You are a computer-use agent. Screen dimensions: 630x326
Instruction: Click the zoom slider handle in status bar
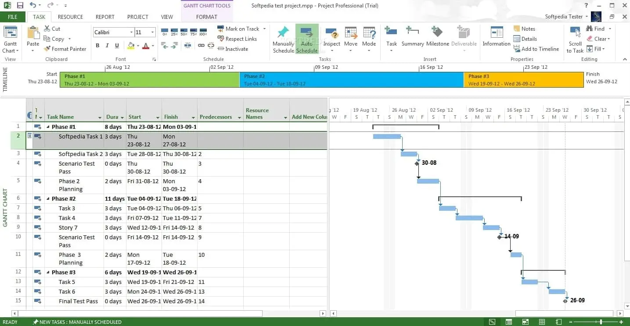tap(601, 322)
